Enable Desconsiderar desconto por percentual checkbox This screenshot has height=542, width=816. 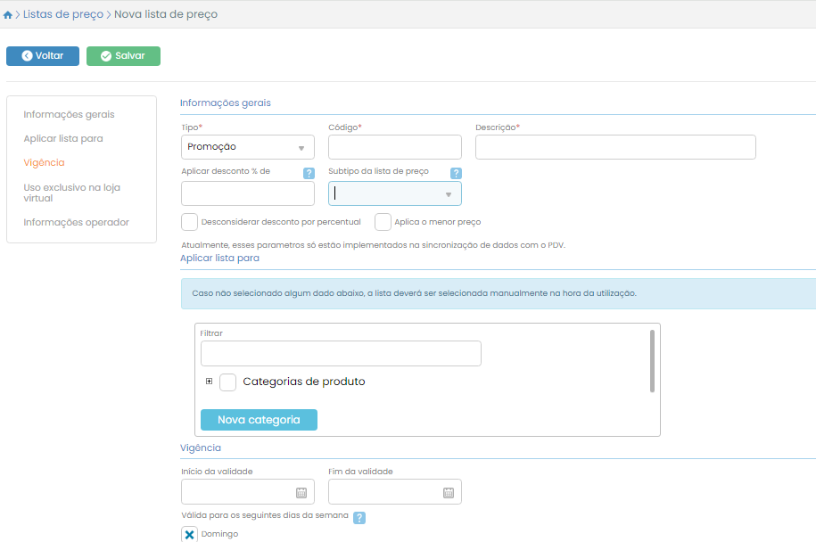[189, 222]
